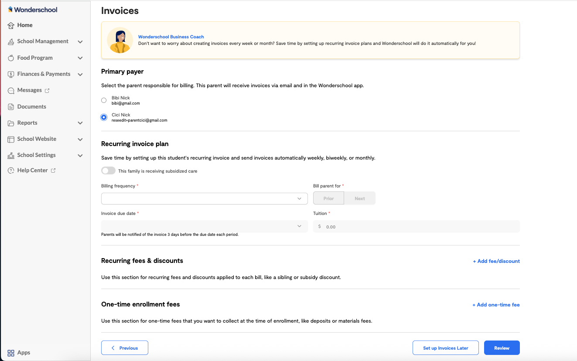Click the Wonderschool Business Coach link
Screen dimensions: 577x361
point(171,37)
